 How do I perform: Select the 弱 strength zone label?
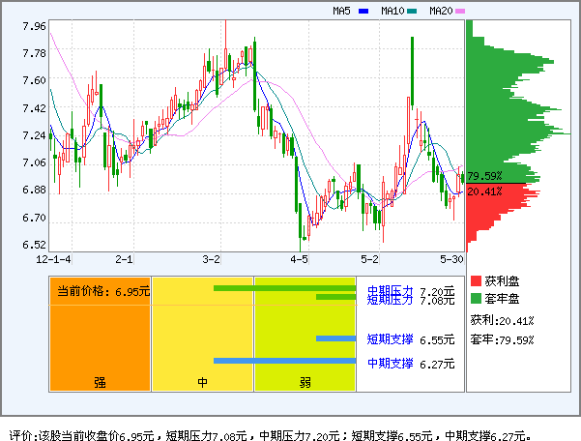[x=305, y=382]
